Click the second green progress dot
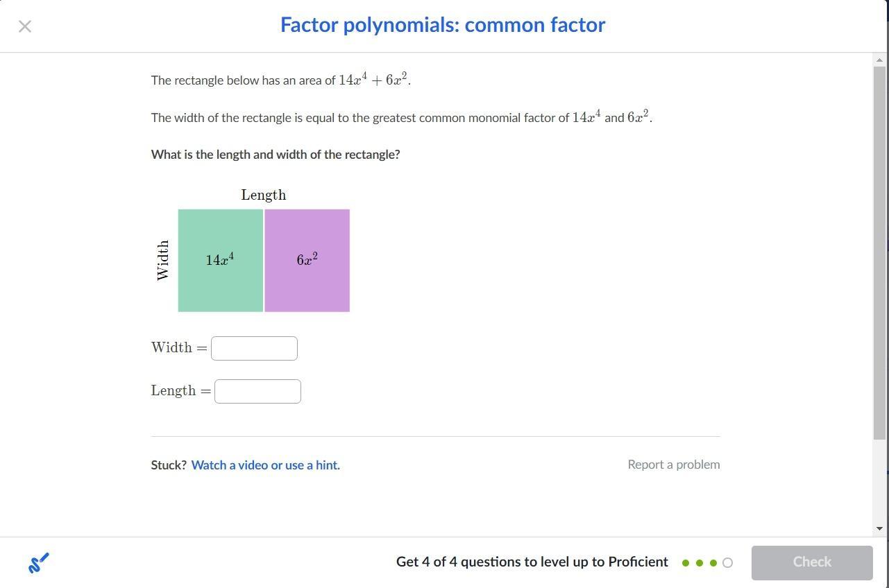889x588 pixels. coord(700,563)
